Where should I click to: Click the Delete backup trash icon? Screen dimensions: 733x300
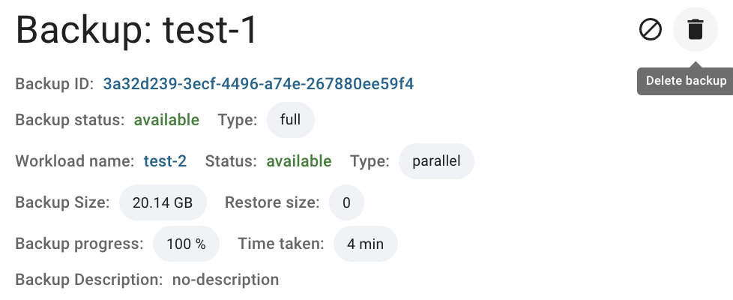pos(695,29)
